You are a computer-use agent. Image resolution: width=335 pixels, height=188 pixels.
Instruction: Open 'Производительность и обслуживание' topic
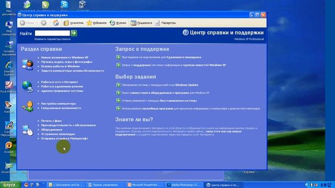tap(69, 125)
